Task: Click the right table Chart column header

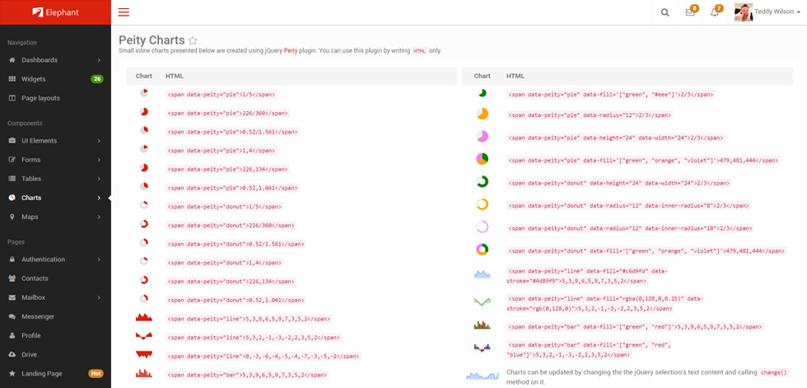Action: pos(483,76)
